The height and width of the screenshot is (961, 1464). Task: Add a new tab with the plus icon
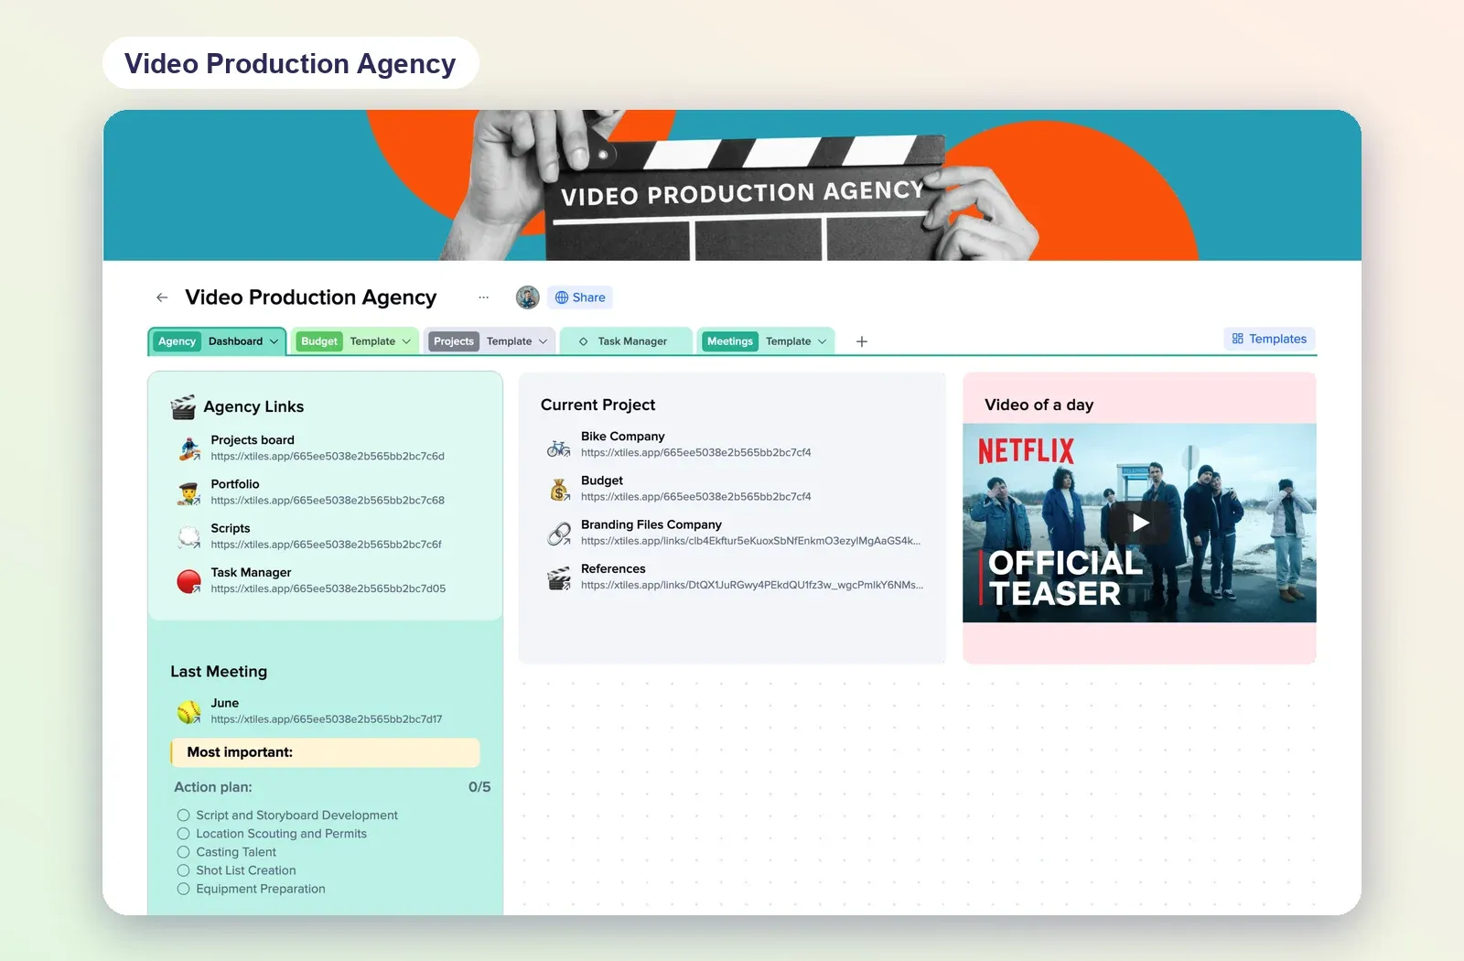tap(862, 341)
